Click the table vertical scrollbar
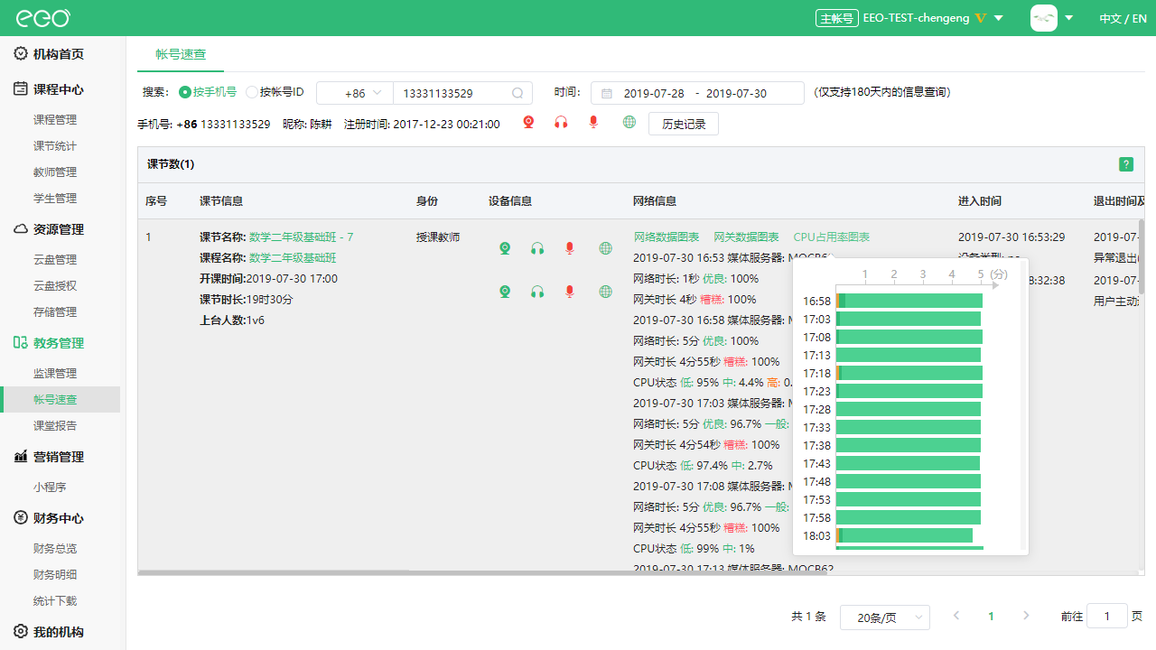The height and width of the screenshot is (650, 1156). 1141,257
